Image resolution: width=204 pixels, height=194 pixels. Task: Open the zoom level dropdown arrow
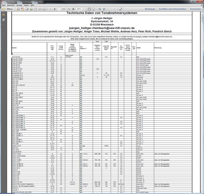point(84,9)
